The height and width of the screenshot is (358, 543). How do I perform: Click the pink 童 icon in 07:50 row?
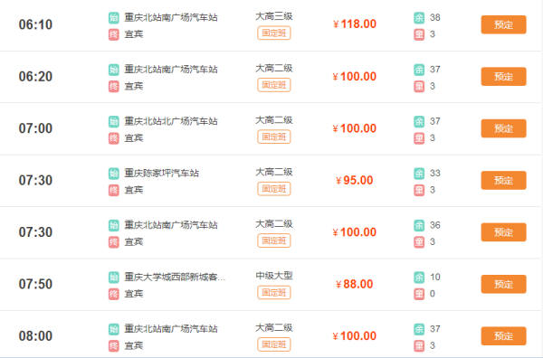(x=419, y=294)
